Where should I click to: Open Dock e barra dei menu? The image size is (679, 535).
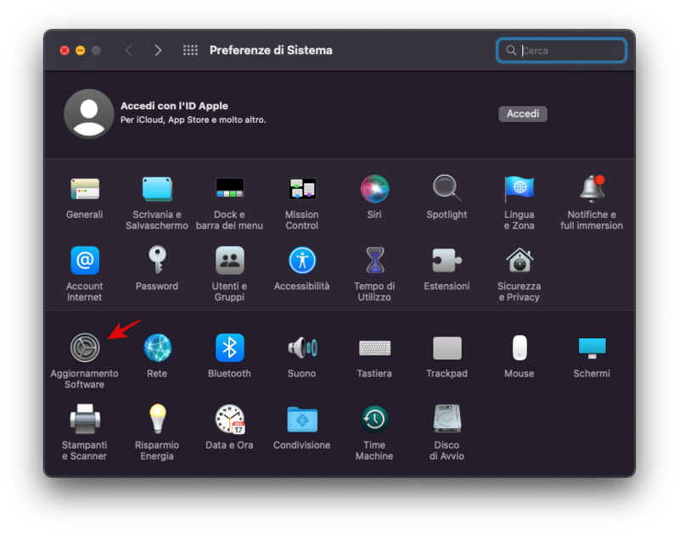229,189
